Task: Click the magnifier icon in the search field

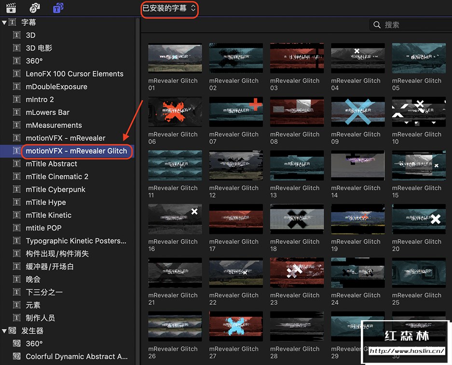Action: point(377,25)
